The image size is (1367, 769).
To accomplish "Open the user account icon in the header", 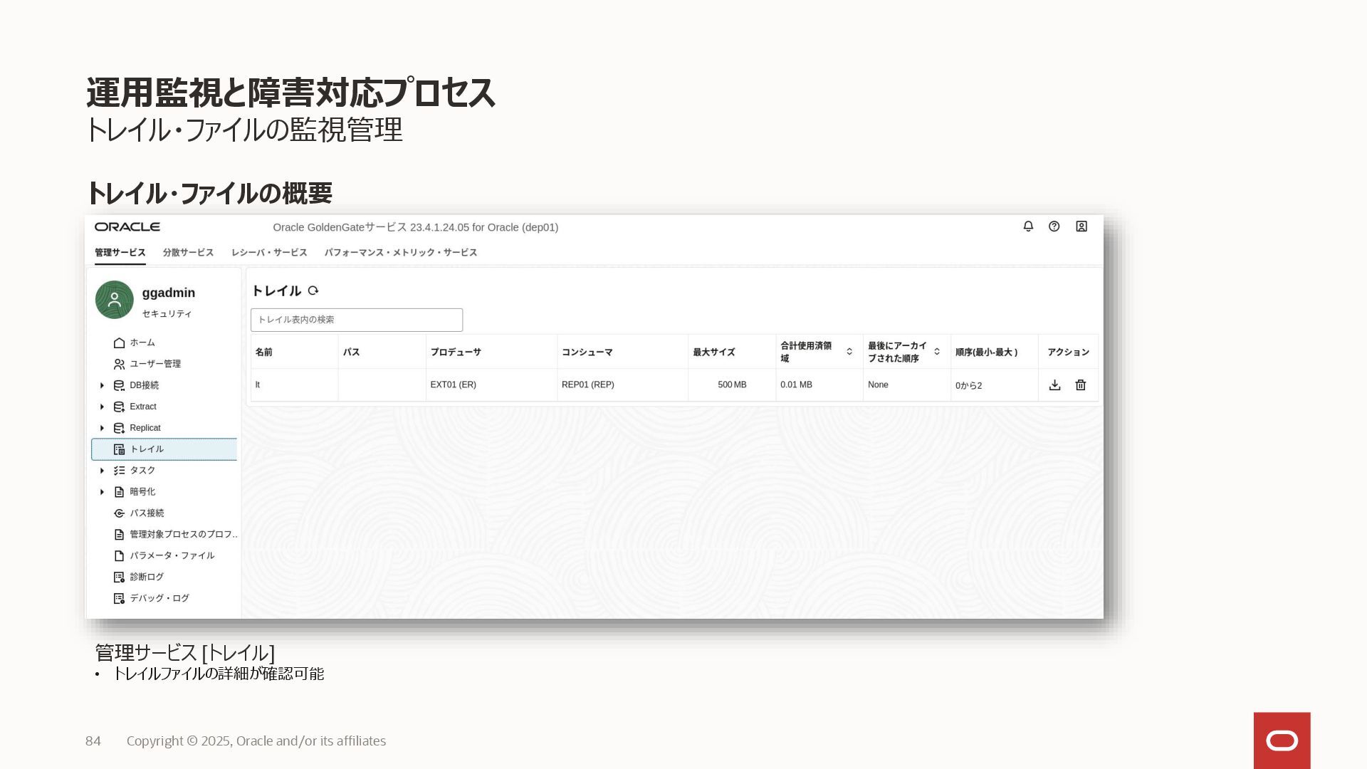I will point(1081,226).
